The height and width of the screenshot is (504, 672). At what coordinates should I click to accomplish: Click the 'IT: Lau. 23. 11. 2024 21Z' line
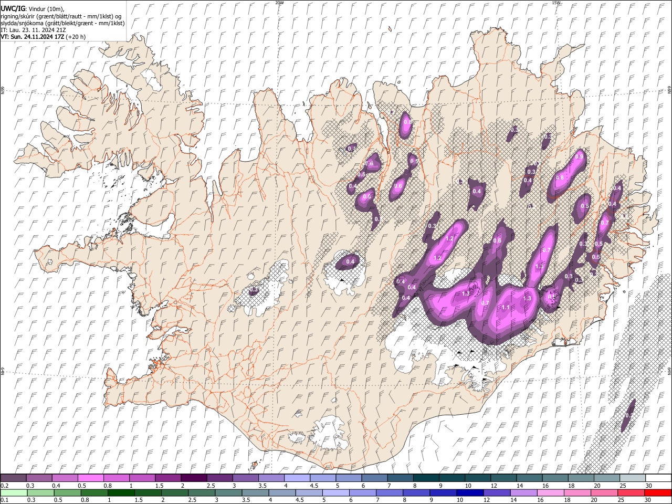tap(33, 30)
